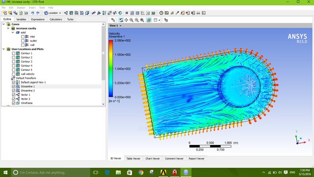Click the velocity legend color bar
This screenshot has width=314, height=177.
point(111,69)
